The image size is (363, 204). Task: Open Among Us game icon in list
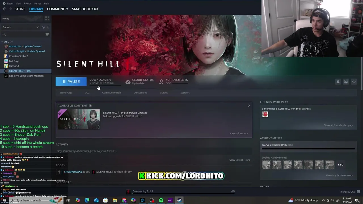click(x=6, y=46)
